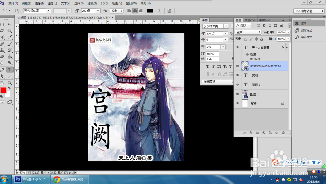Open the 类型 layer filter dropdown

pyautogui.click(x=244, y=25)
